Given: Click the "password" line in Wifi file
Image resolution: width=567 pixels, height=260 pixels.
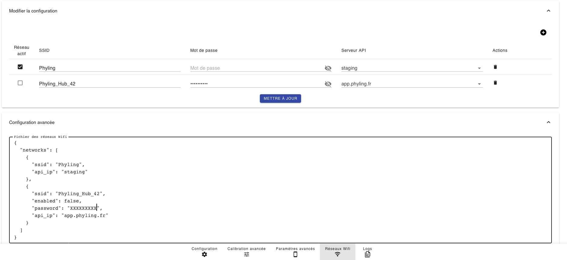Looking at the screenshot, I should click(x=67, y=208).
